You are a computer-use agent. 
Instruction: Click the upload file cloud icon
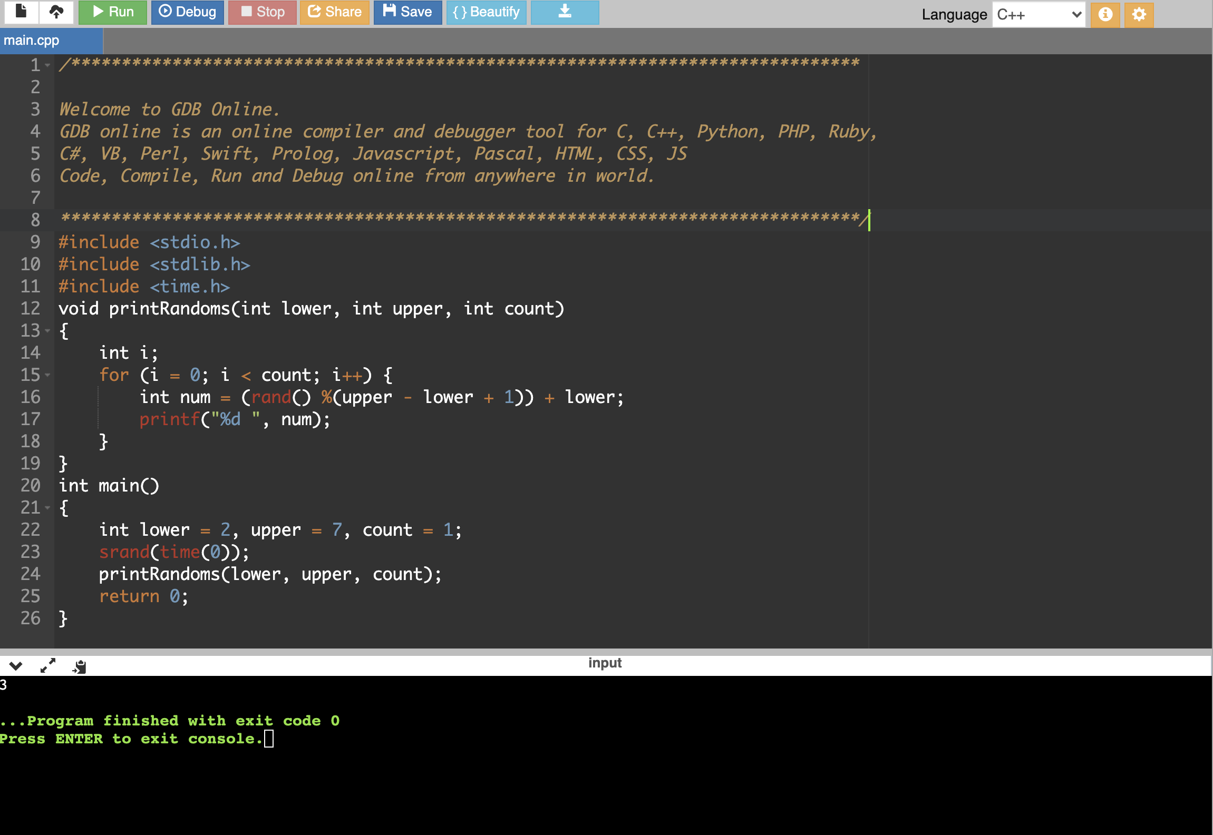(56, 12)
